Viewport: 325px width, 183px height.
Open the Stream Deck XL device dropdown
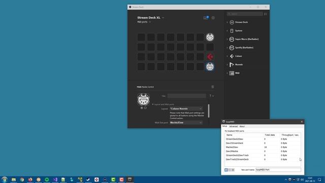(x=151, y=18)
